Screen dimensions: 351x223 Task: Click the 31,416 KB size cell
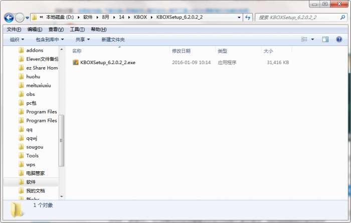(x=278, y=63)
